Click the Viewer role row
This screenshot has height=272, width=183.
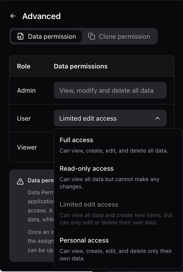coord(27,147)
